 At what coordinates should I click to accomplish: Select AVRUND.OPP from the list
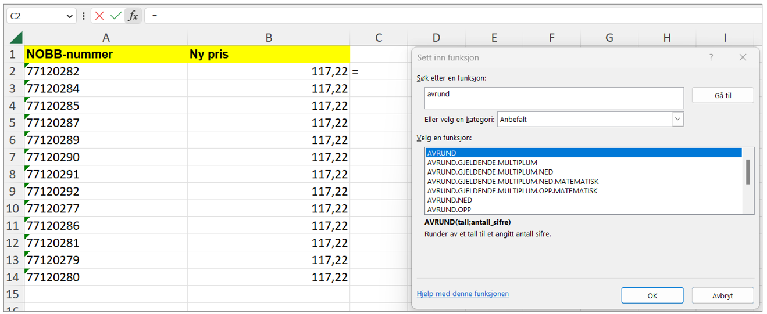coord(449,210)
